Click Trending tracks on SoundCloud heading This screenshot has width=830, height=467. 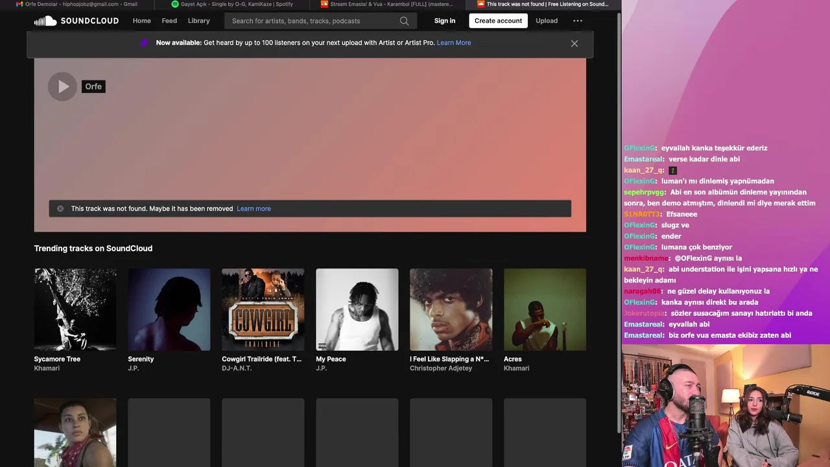click(93, 248)
